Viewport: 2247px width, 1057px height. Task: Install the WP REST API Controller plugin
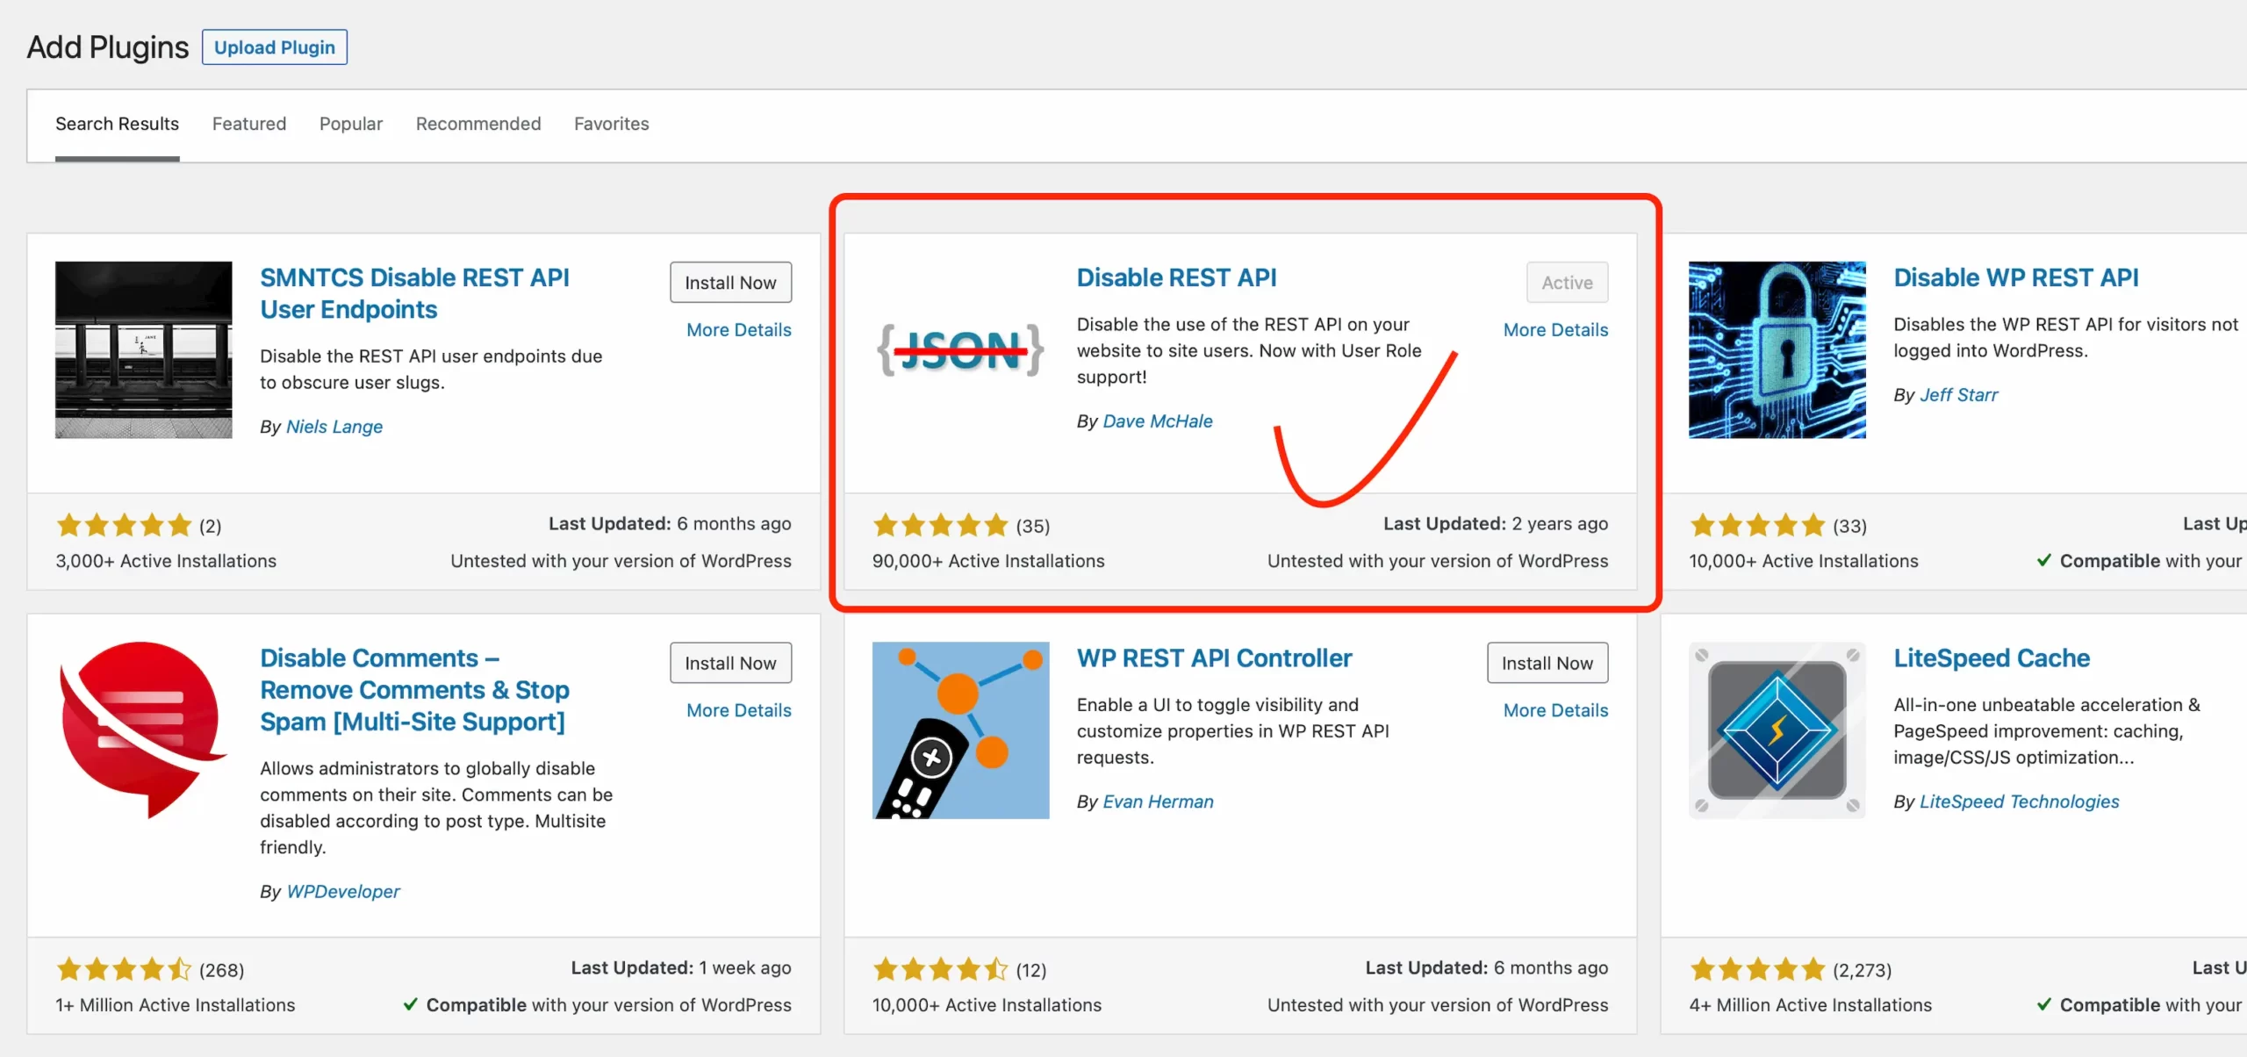1547,663
